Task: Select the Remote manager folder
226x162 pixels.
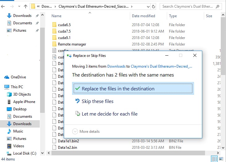Action: [x=72, y=44]
